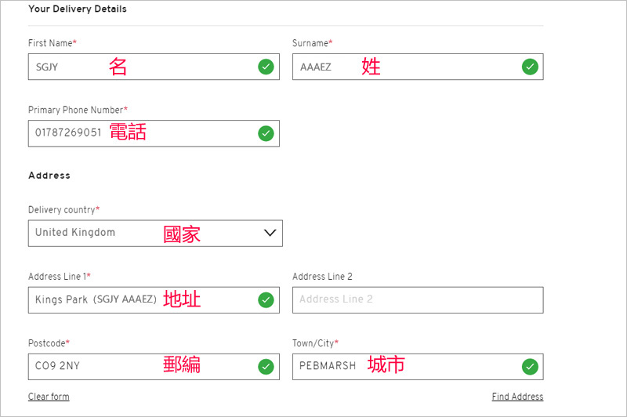Click the green checkmark in Town/City field
The width and height of the screenshot is (627, 417).
click(x=530, y=367)
